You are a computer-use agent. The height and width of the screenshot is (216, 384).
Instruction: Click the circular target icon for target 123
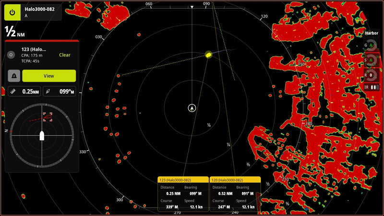(x=12, y=55)
